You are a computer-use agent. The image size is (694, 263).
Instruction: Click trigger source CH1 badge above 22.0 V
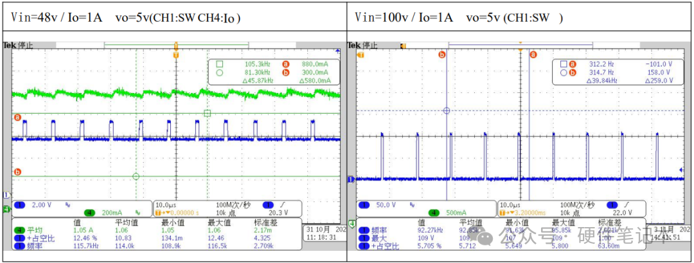pyautogui.click(x=613, y=205)
